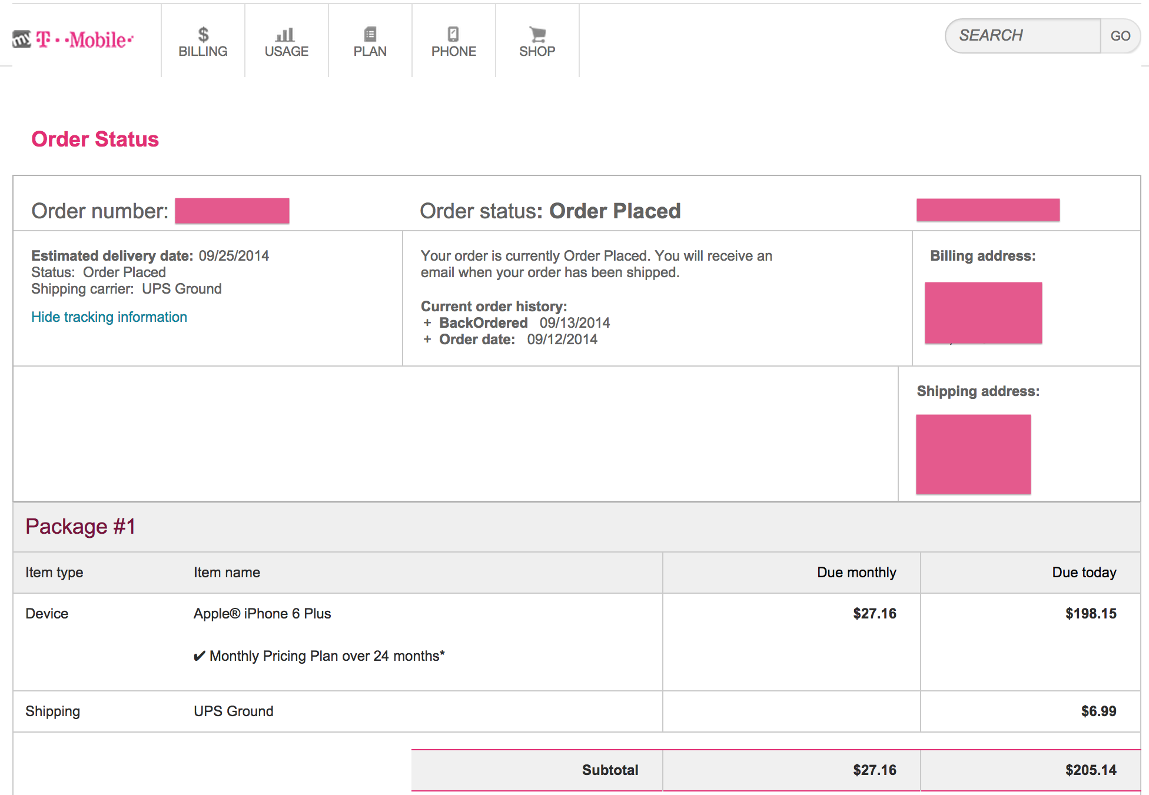The image size is (1149, 795).
Task: Click the Package #1 section header
Action: pos(81,527)
